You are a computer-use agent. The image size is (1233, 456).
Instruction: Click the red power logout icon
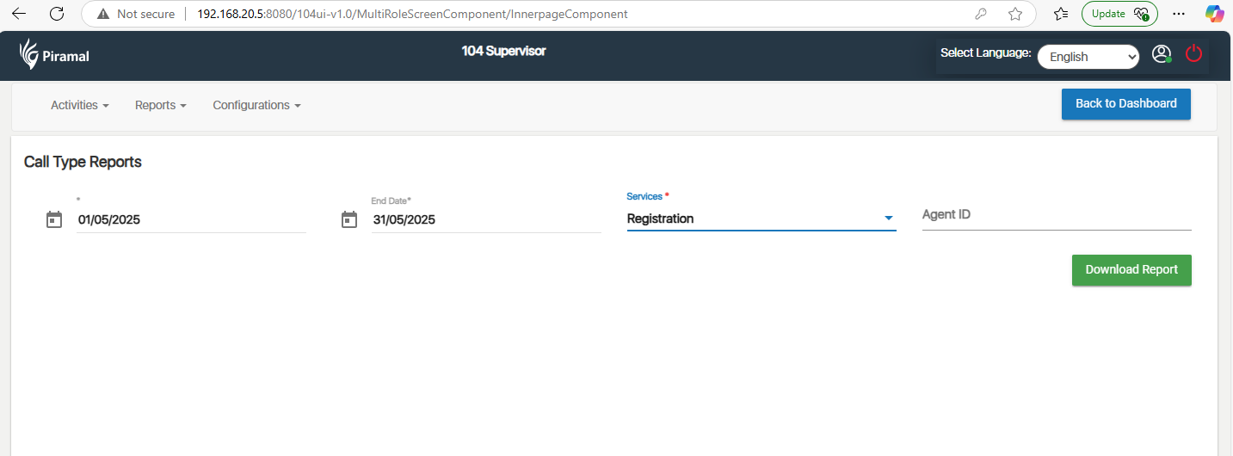pyautogui.click(x=1193, y=54)
